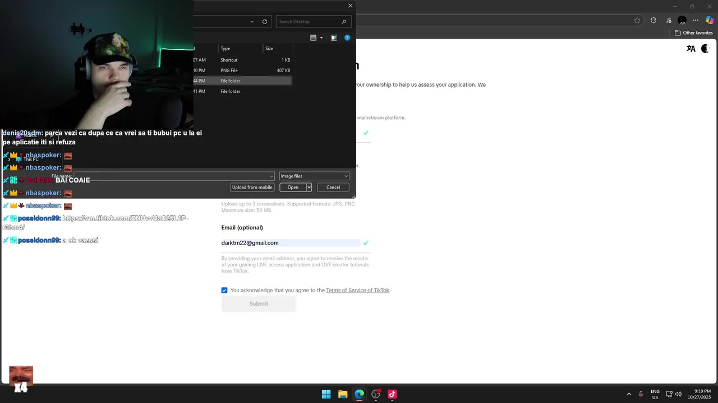The image size is (718, 403).
Task: Click the email field with darktm22@gmail.com
Action: (x=291, y=243)
